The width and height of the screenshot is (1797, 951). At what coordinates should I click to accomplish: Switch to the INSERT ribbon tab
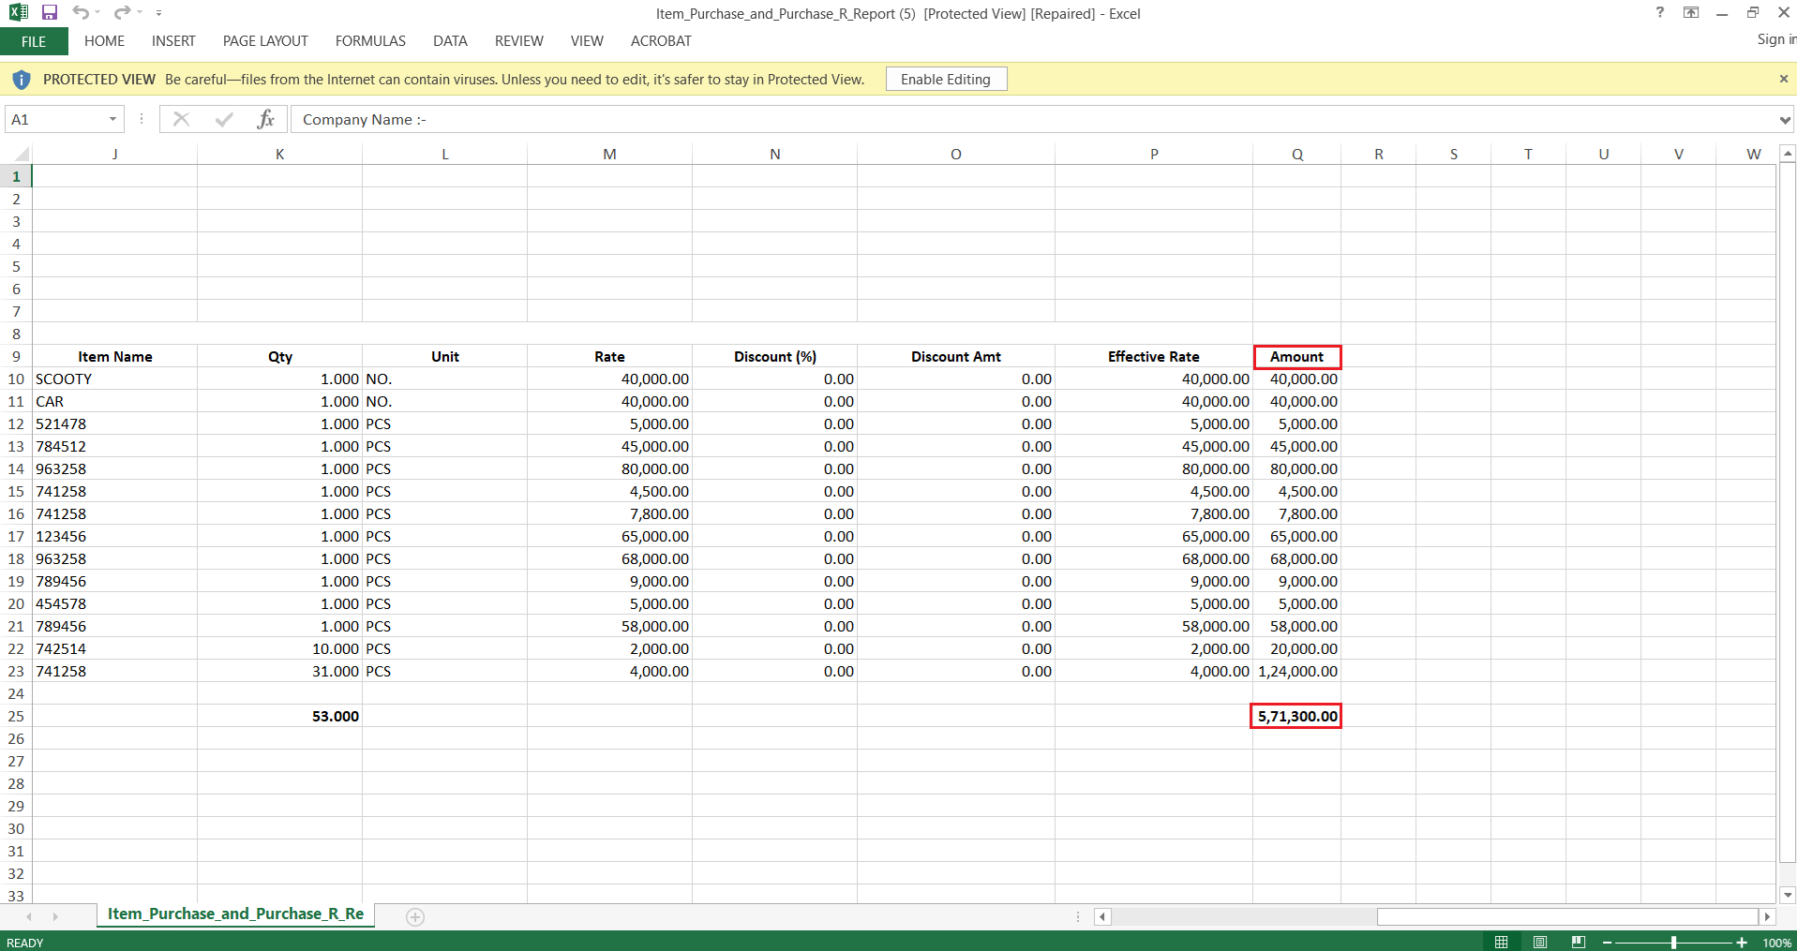(x=173, y=41)
